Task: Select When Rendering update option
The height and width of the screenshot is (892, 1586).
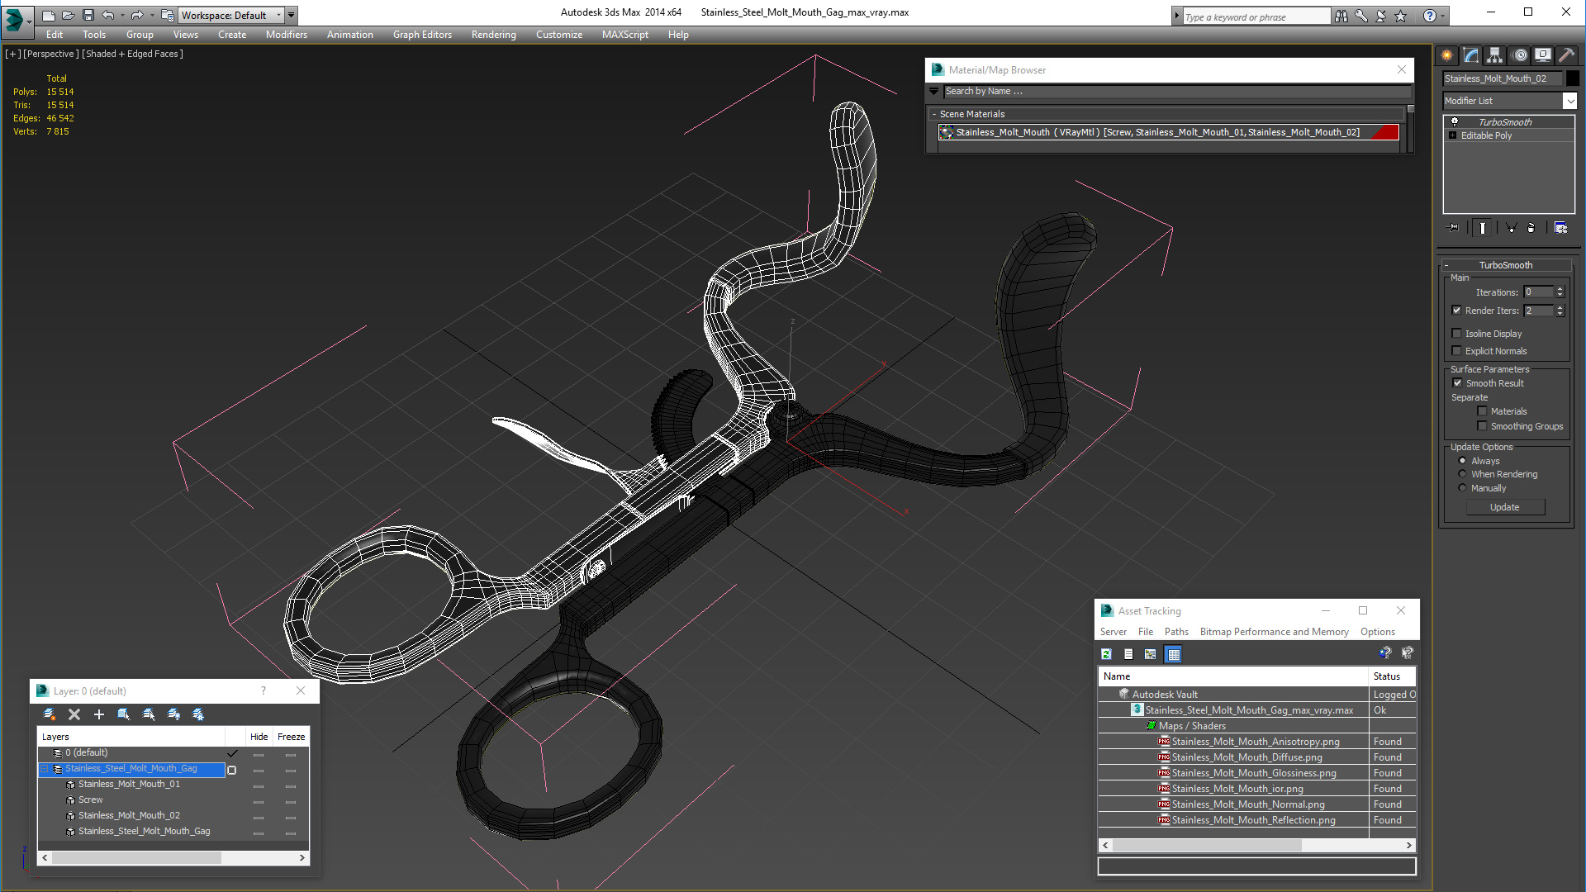Action: 1462,474
